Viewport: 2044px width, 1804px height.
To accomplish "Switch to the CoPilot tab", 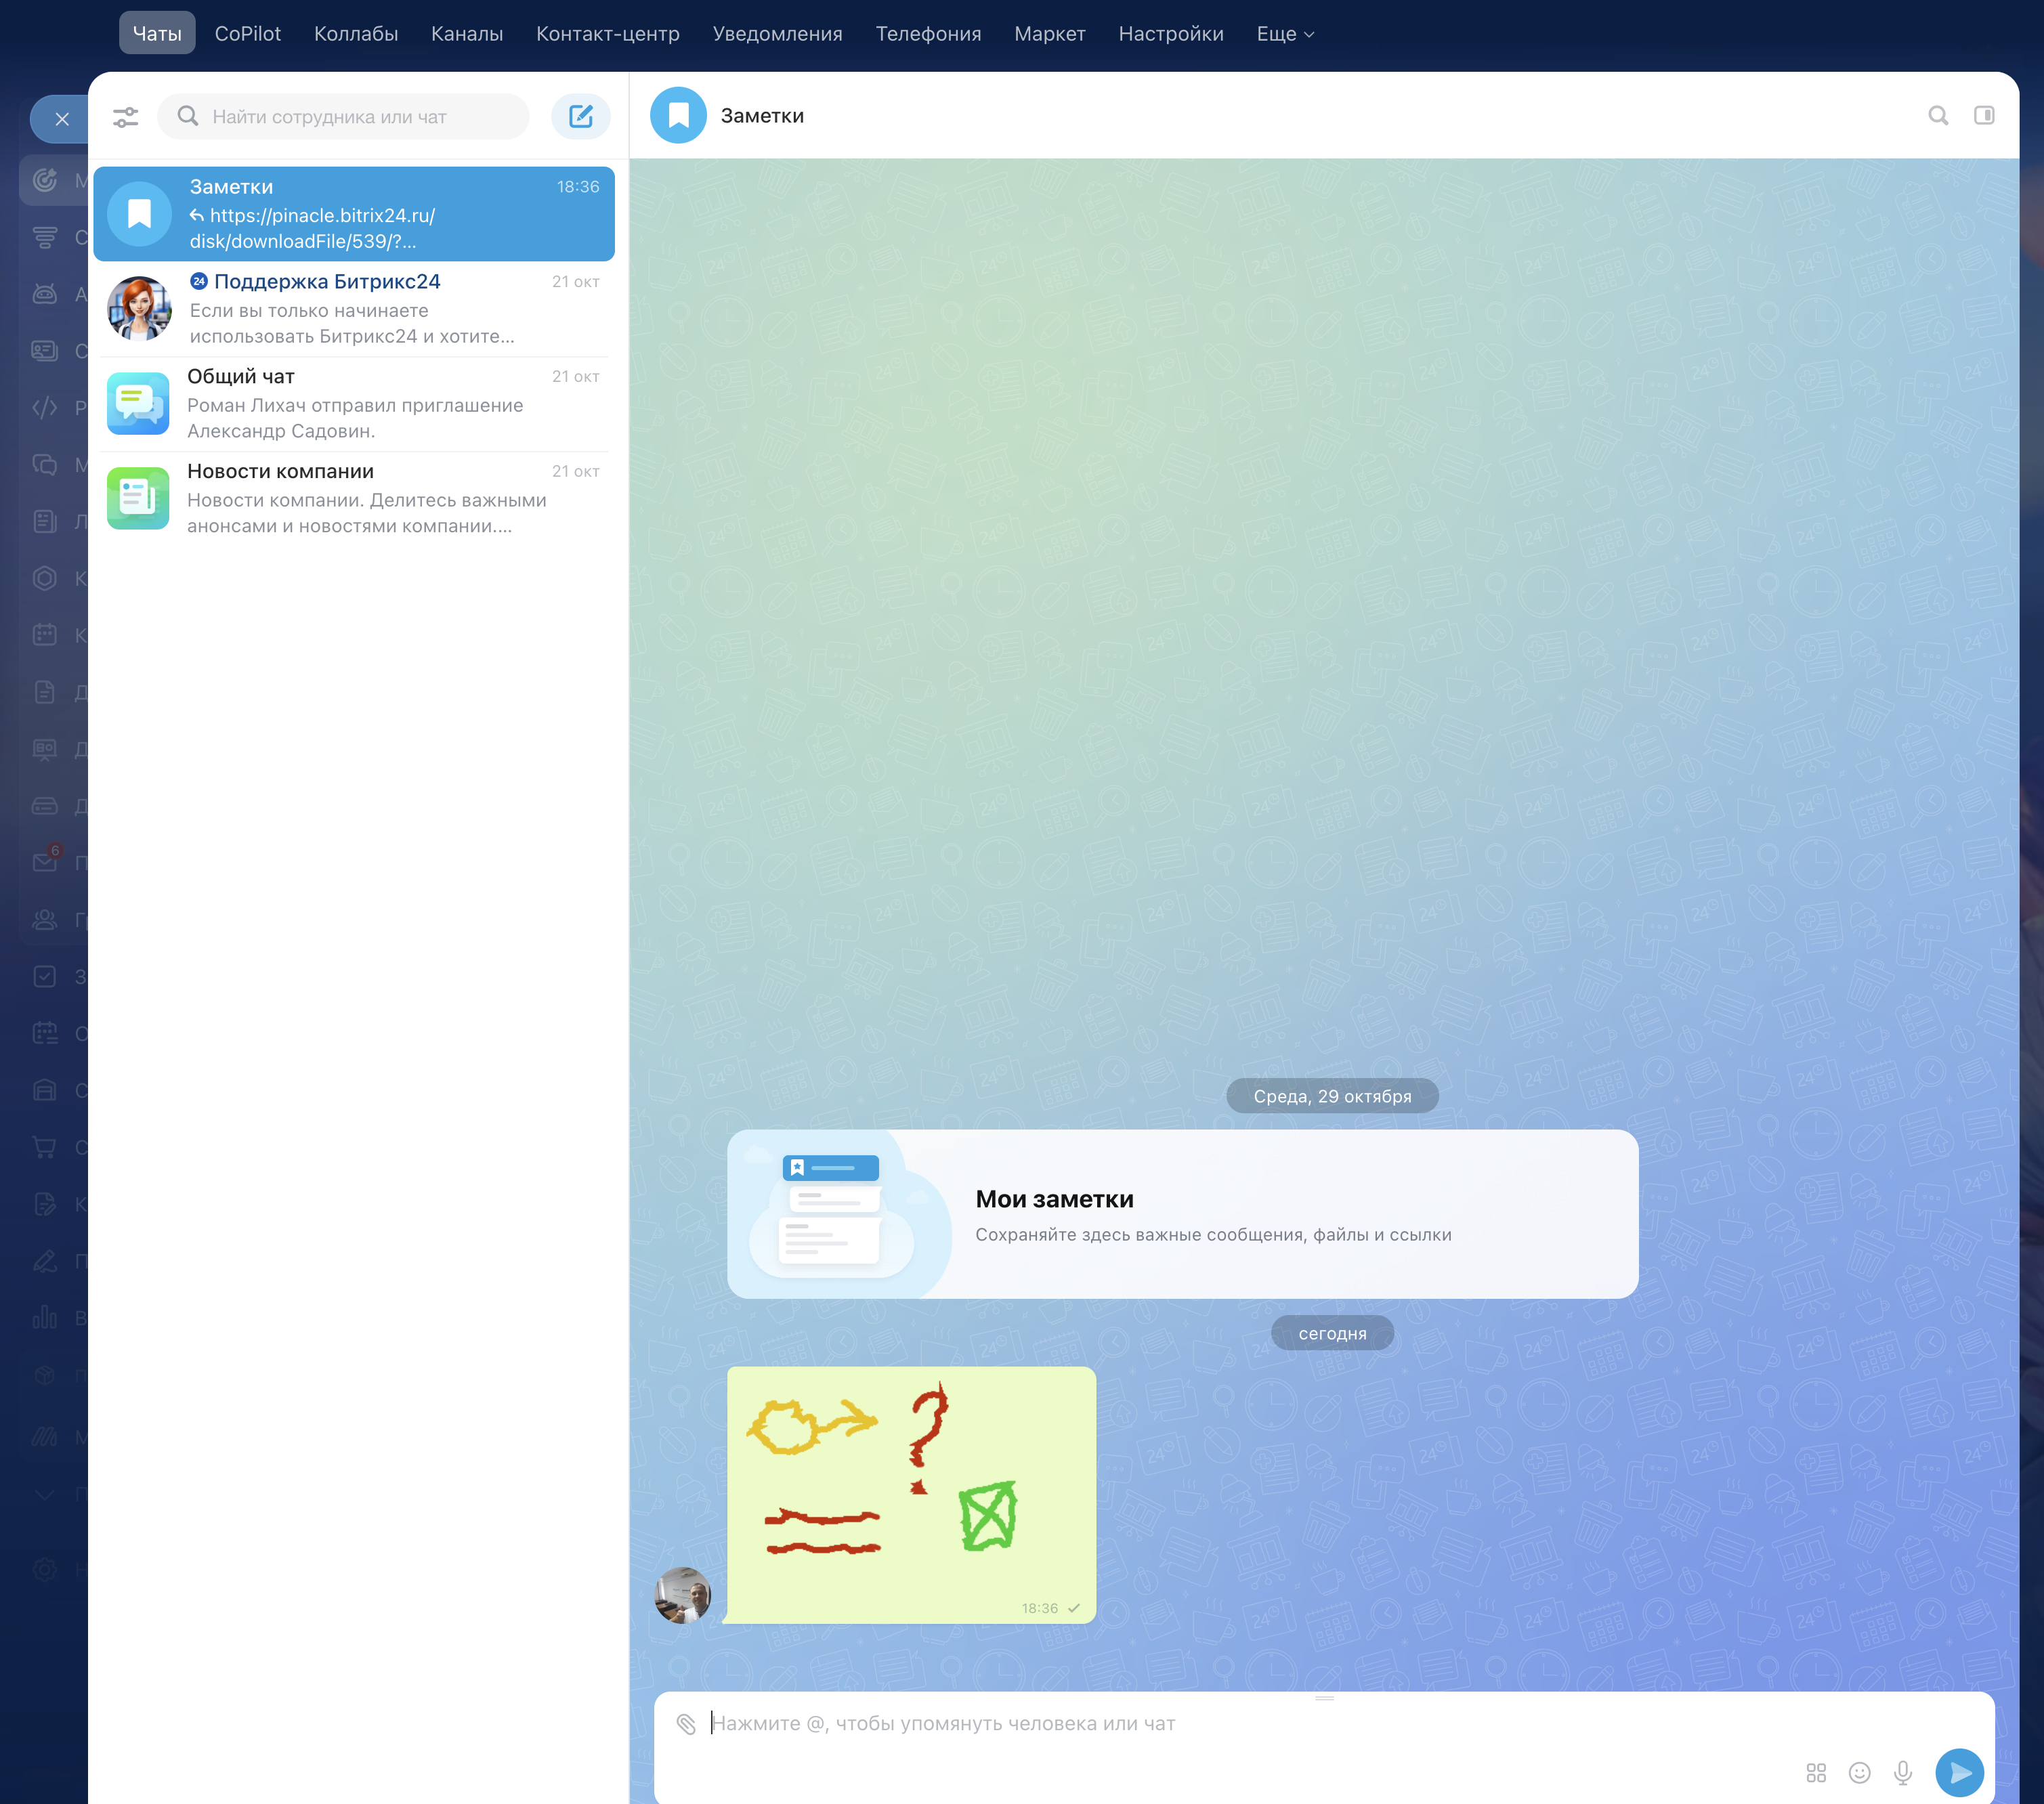I will 248,34.
